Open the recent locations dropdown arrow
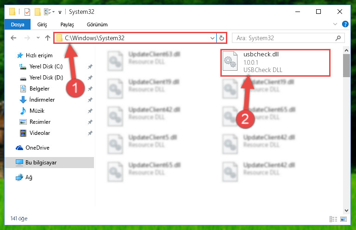 [38, 38]
